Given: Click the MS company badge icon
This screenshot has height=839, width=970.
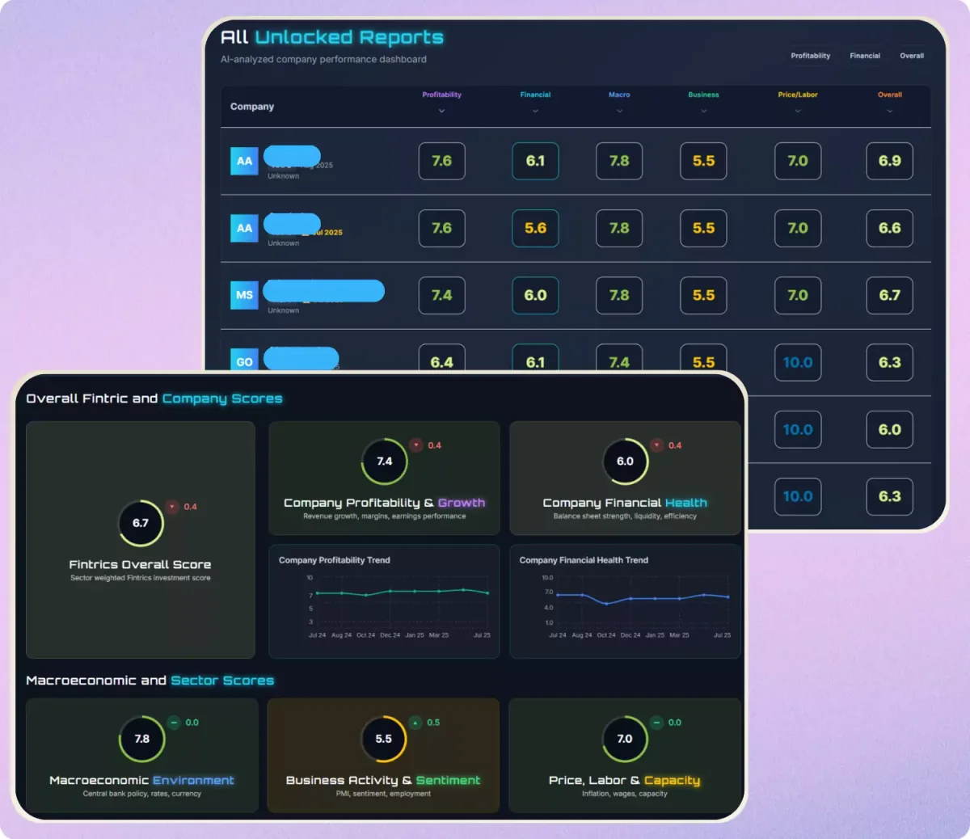Looking at the screenshot, I should click(x=244, y=295).
